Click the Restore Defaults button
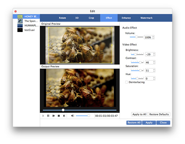Image resolution: width=185 pixels, height=144 pixels. click(x=159, y=114)
